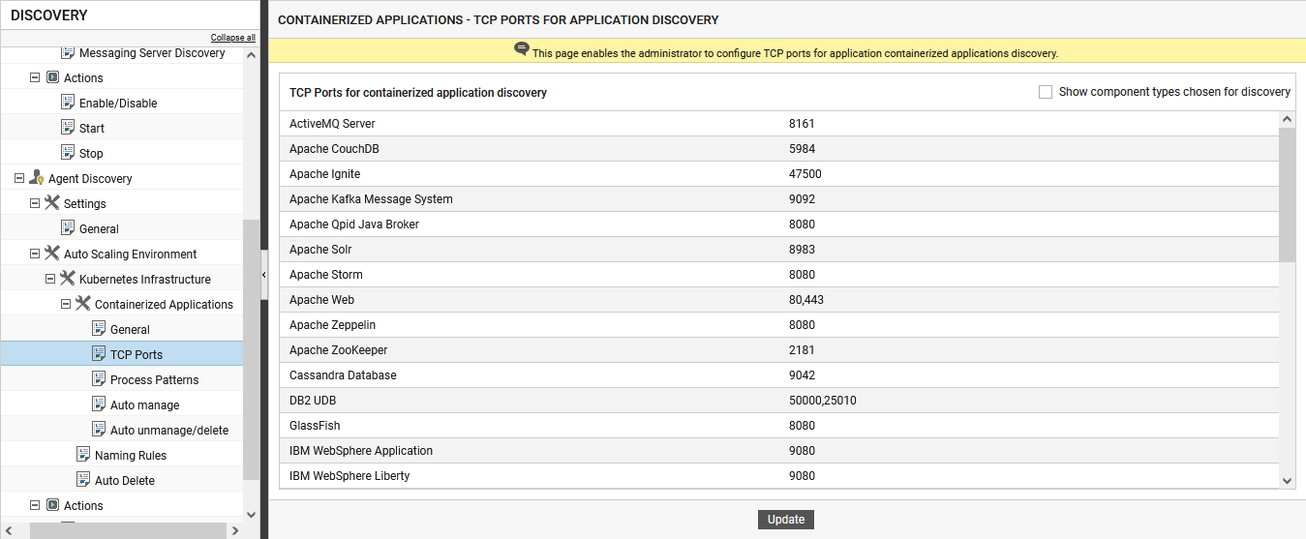Screen dimensions: 1306x539
Task: Click the page icon beside Messaging Server Discovery
Action: coord(68,52)
